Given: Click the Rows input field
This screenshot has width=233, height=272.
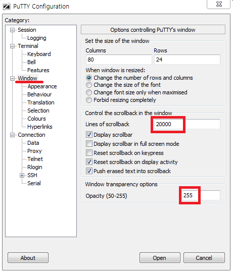Looking at the screenshot, I should coord(188,60).
